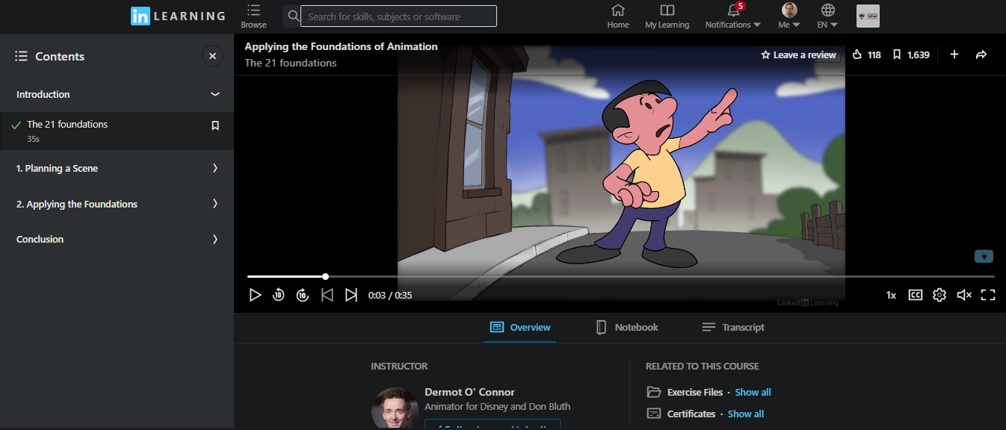Enter fullscreen video mode
Screen dimensions: 1006x430
[x=988, y=295]
